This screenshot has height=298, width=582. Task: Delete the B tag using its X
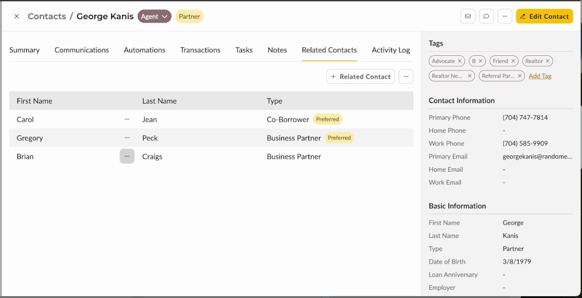(481, 61)
